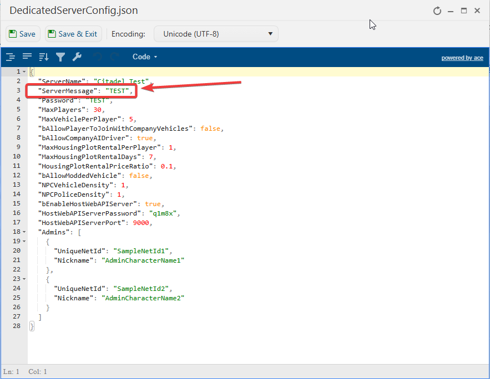Image resolution: width=490 pixels, height=379 pixels.
Task: Save the file with Save button
Action: click(x=23, y=34)
